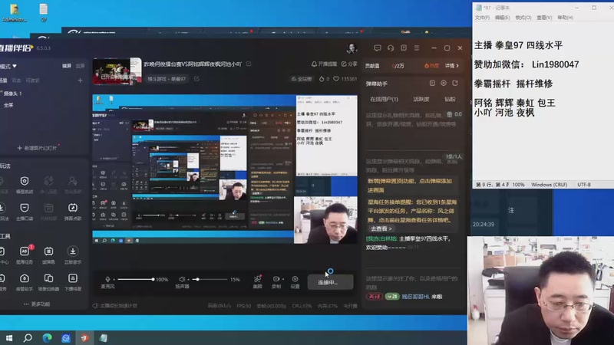The image size is (614, 345).
Task: Click the microphone icon in the control bar
Action: tap(107, 279)
